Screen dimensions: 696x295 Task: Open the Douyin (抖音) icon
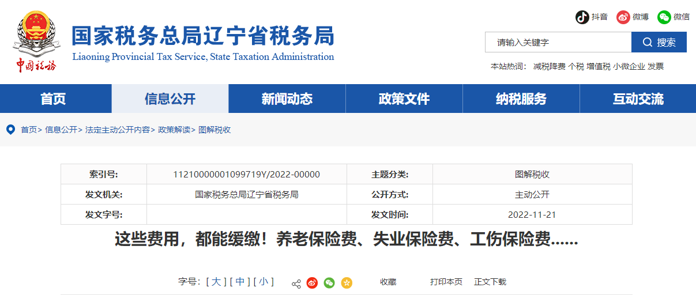[582, 17]
